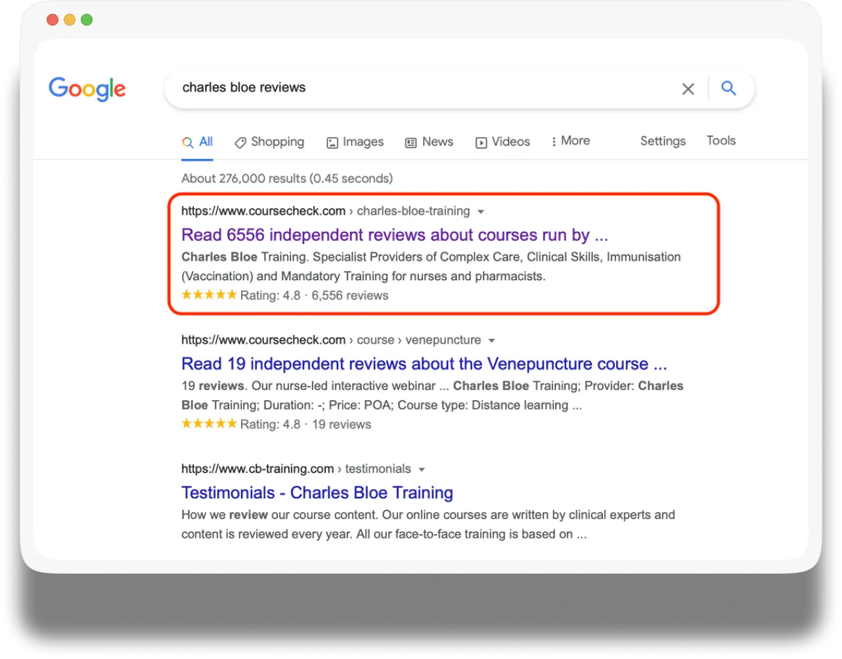842x659 pixels.
Task: Open the "Read 6556 independent reviews" result
Action: pos(394,235)
